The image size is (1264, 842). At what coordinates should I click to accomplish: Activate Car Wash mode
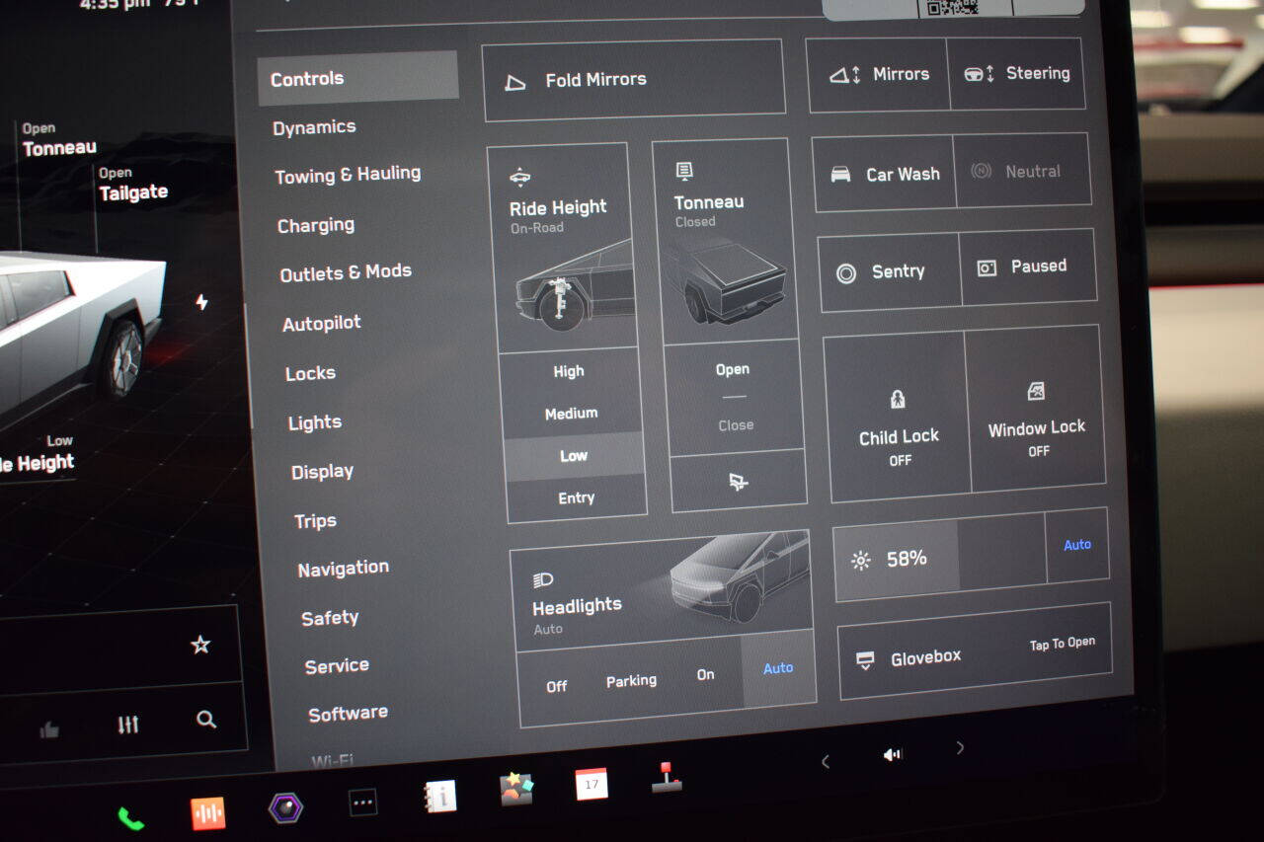(884, 174)
